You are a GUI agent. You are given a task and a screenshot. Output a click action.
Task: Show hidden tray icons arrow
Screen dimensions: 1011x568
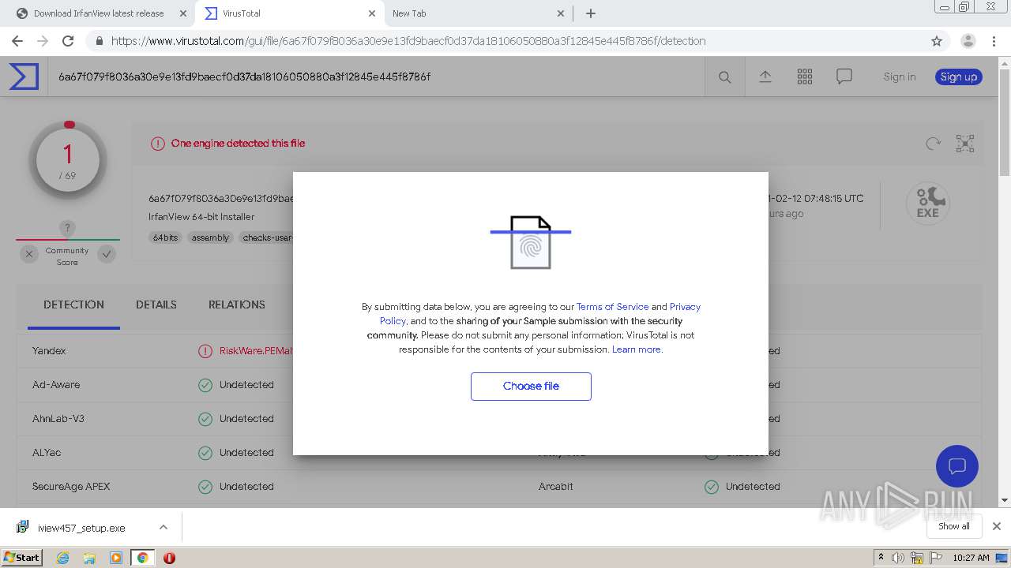[x=881, y=558]
